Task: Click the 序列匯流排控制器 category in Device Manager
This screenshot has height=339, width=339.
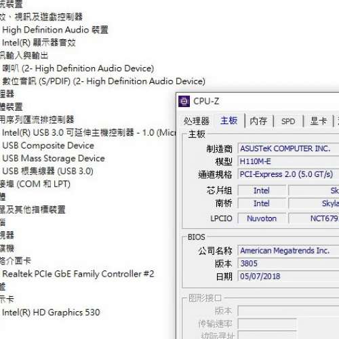Action: click(x=37, y=120)
